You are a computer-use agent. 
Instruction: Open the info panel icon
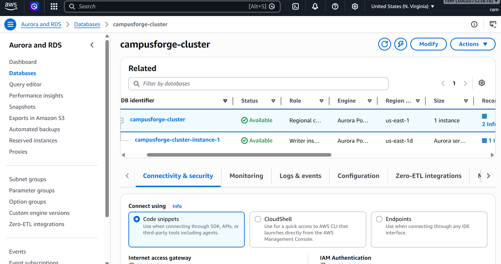tap(474, 24)
